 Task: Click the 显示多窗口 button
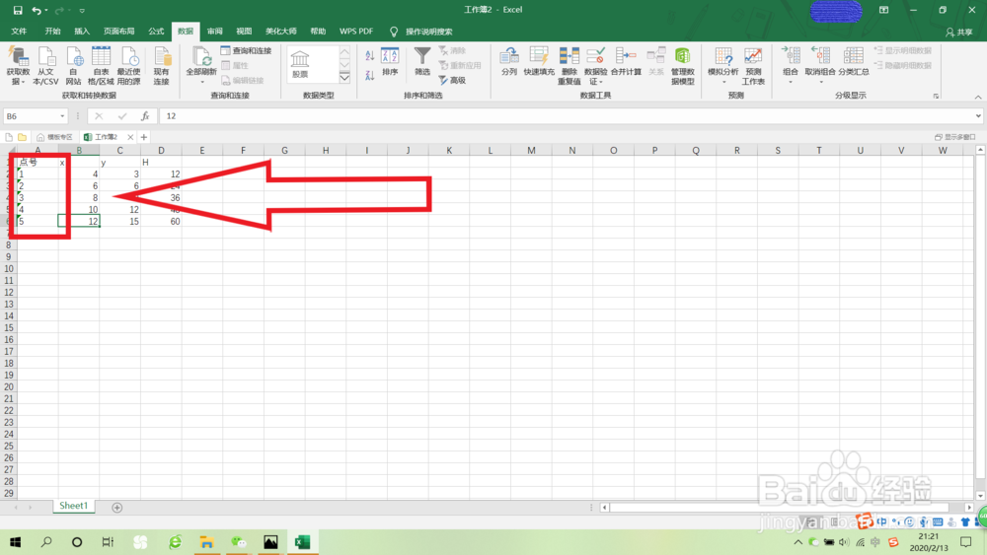[x=954, y=137]
